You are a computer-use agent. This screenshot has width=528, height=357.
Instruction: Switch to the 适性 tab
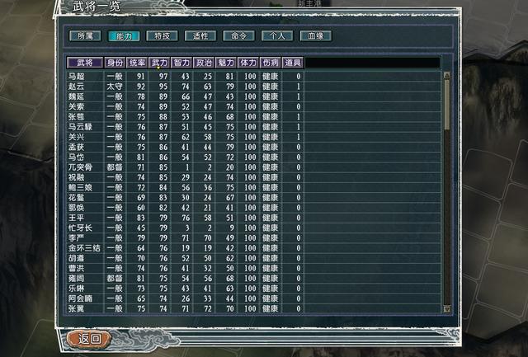click(200, 35)
